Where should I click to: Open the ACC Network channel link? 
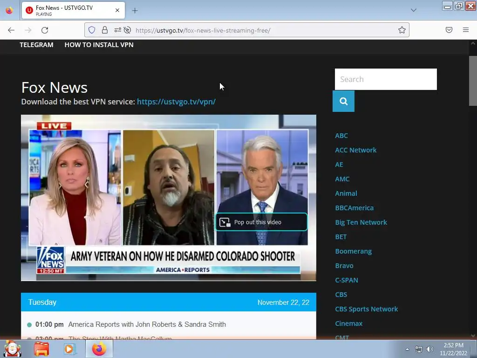pos(355,150)
